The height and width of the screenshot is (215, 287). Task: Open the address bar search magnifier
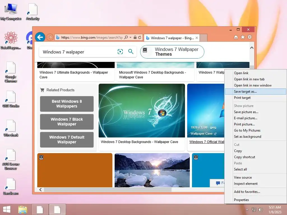[126, 37]
